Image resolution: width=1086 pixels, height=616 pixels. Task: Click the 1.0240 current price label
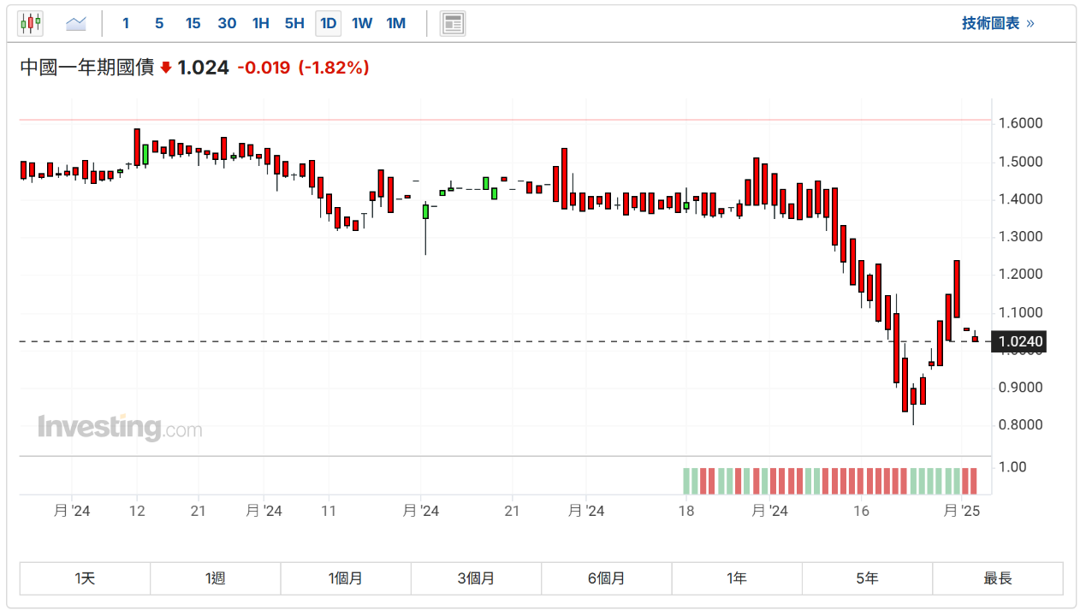point(1021,342)
